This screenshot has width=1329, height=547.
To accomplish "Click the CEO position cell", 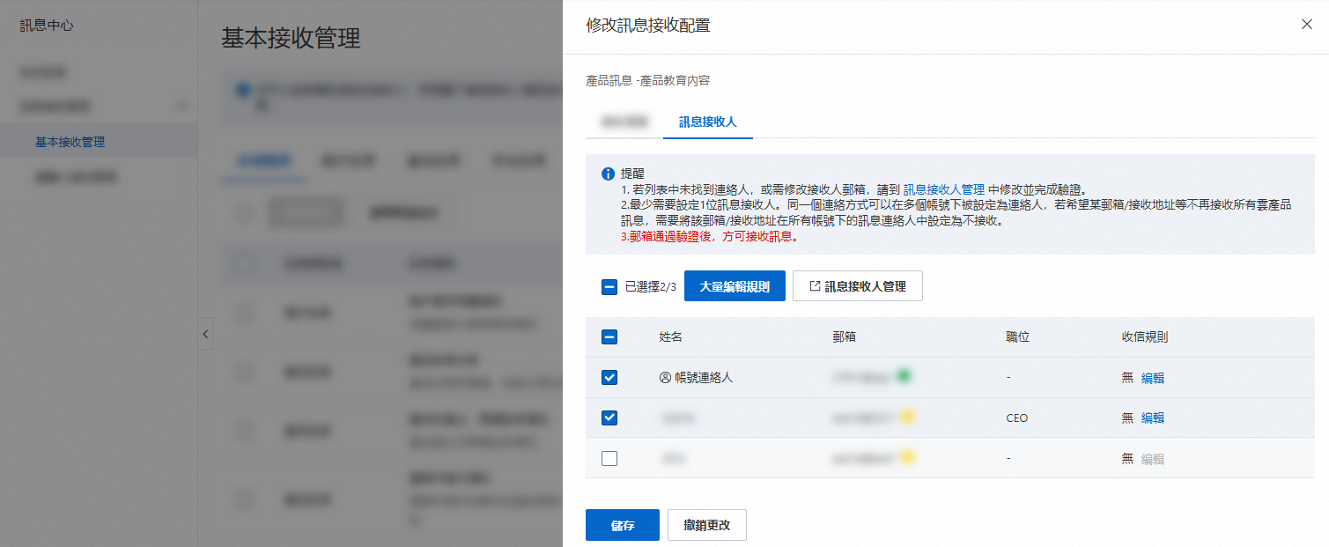I will 1017,418.
